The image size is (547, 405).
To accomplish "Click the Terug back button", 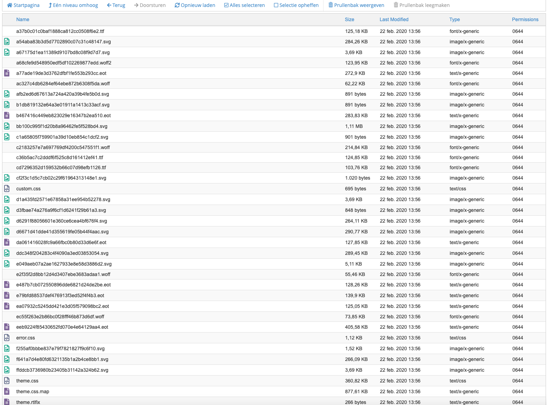I will click(116, 5).
